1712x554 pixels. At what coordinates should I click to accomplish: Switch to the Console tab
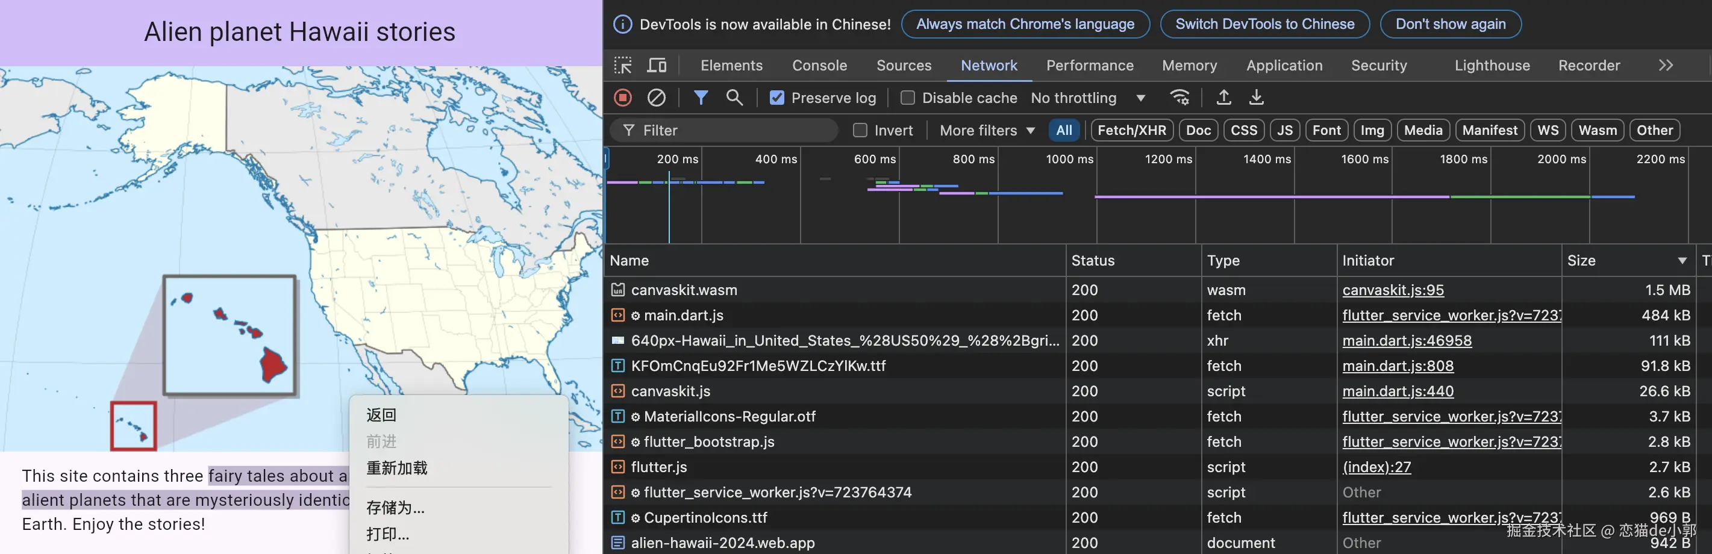[x=819, y=65]
